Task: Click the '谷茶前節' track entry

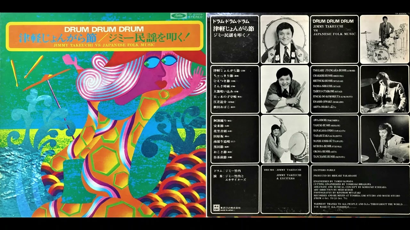Action: coord(220,157)
